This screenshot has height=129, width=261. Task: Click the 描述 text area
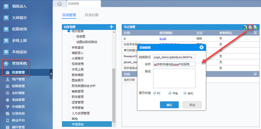click(174, 78)
